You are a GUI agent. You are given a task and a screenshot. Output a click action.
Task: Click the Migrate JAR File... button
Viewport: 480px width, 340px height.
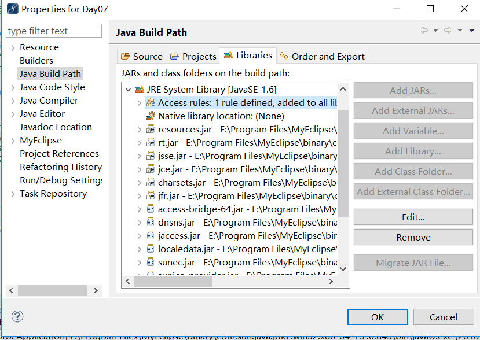413,263
